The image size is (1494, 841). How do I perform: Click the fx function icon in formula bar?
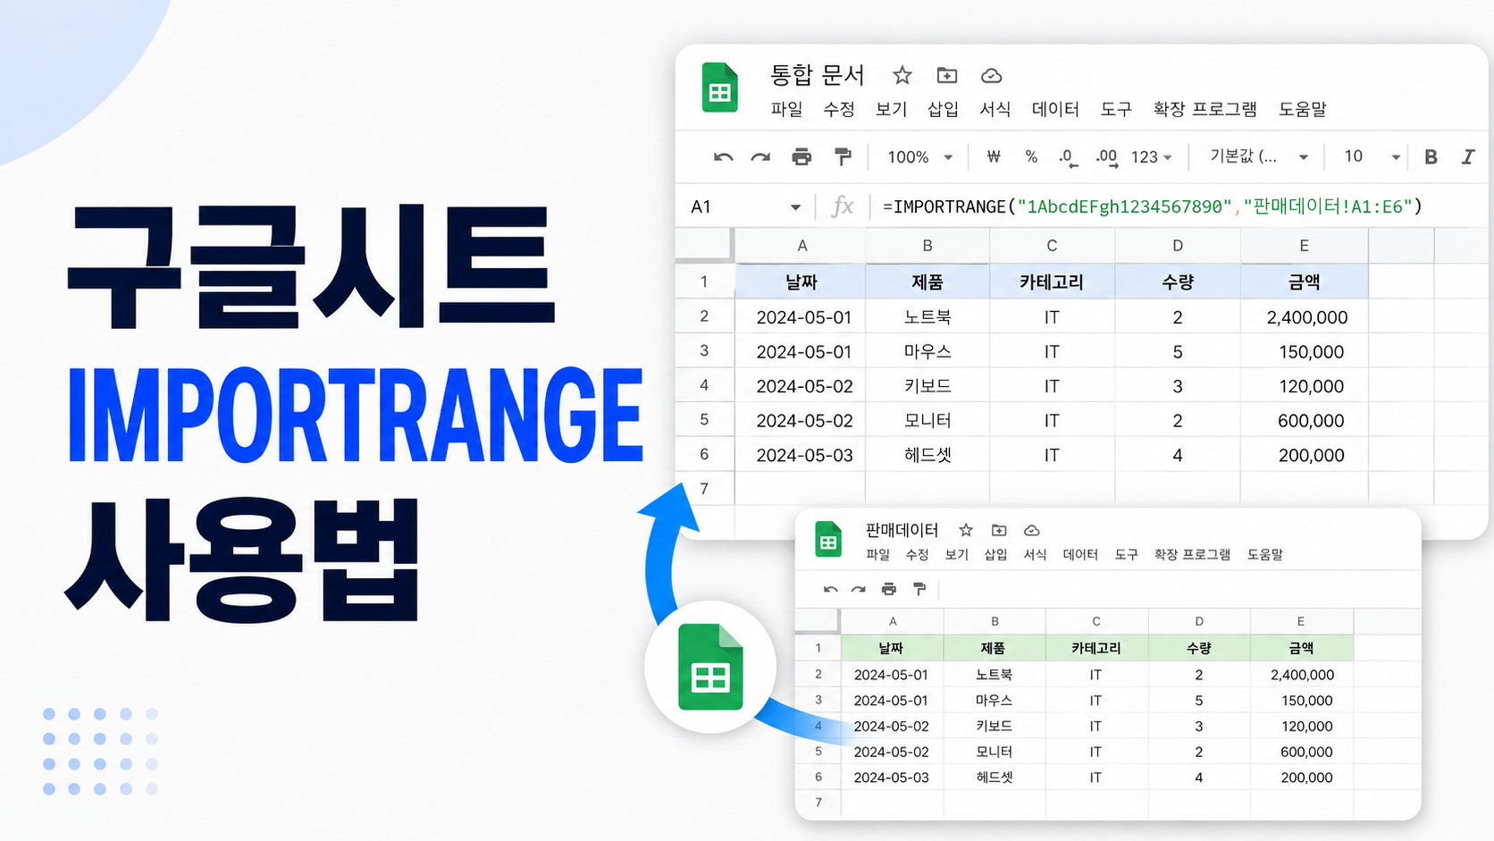coord(842,206)
